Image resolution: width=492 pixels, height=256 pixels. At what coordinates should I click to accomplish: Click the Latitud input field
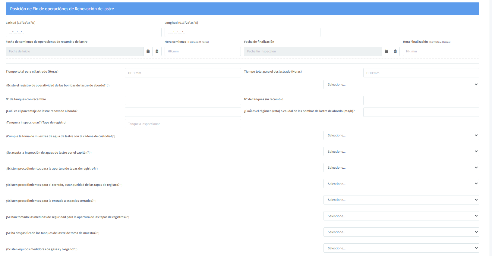pos(84,33)
